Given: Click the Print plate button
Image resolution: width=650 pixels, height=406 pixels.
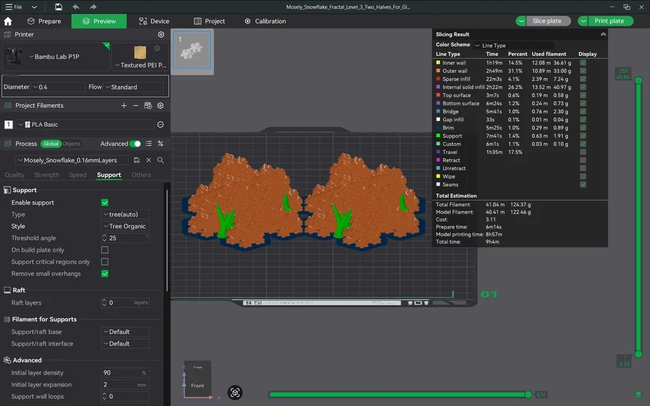Looking at the screenshot, I should [608, 21].
